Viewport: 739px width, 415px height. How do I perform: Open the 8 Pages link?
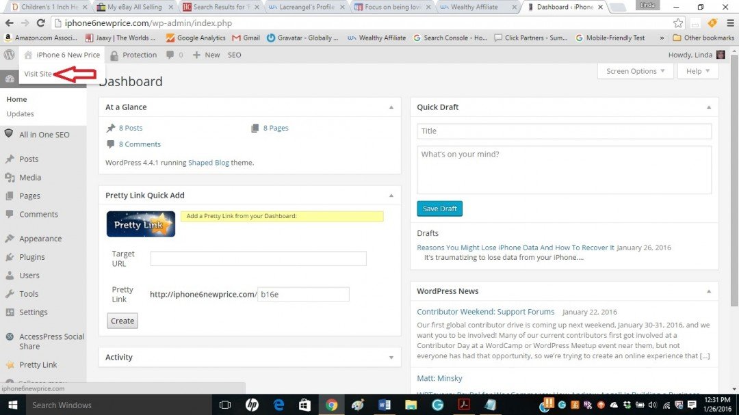tap(276, 128)
